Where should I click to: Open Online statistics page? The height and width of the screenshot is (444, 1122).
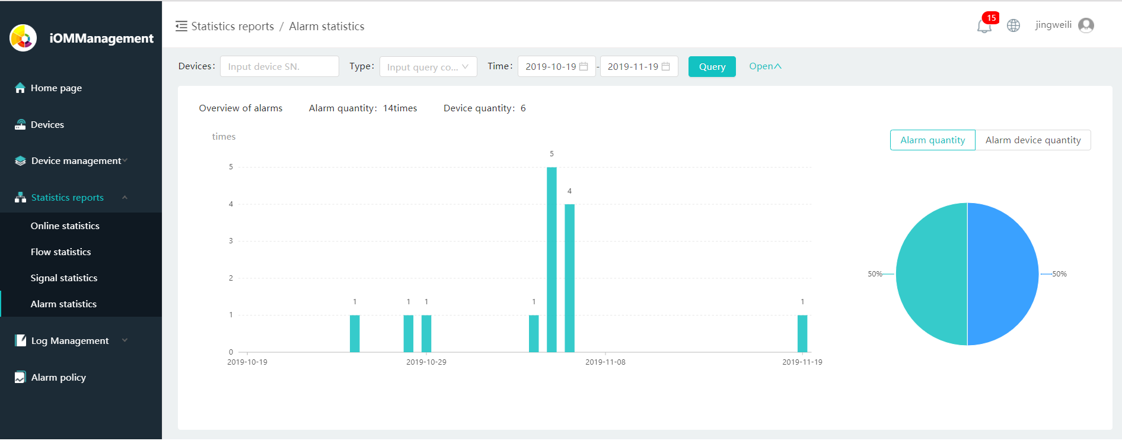pos(65,226)
